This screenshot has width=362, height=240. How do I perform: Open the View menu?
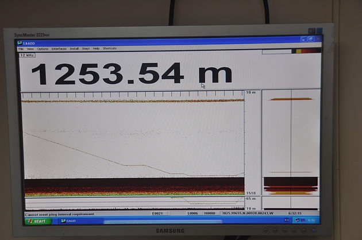pyautogui.click(x=30, y=49)
